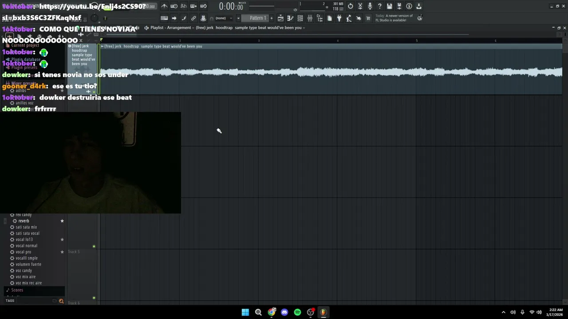This screenshot has height=319, width=568.
Task: Enable wait for input before playing
Action: [x=174, y=6]
